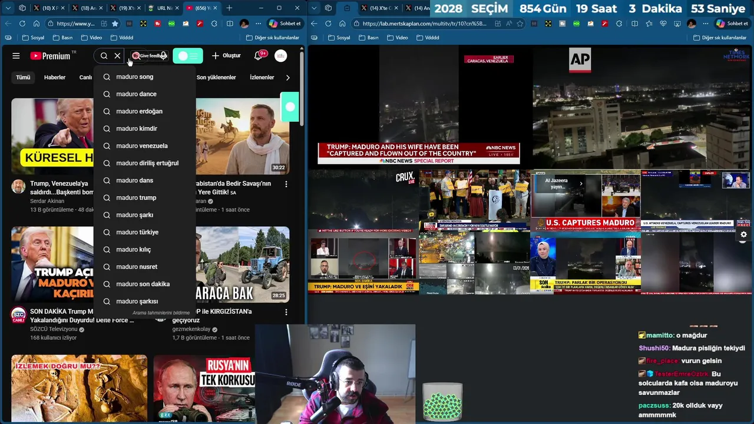Open YouTube notifications bell

coord(258,56)
